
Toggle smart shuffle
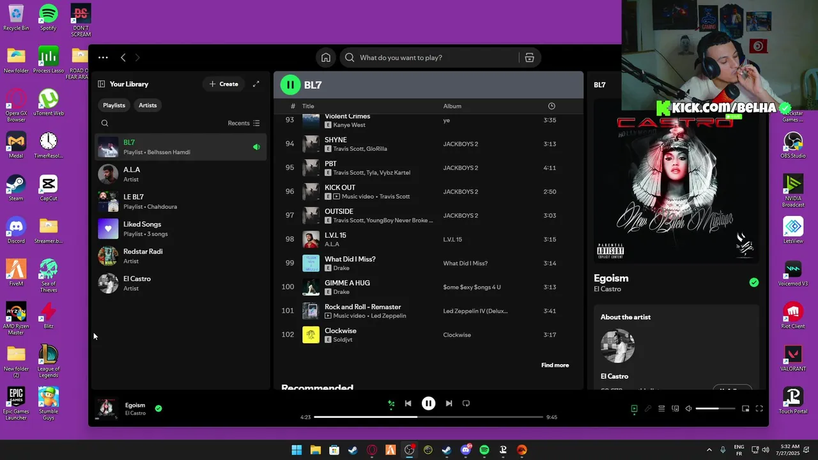coord(391,404)
